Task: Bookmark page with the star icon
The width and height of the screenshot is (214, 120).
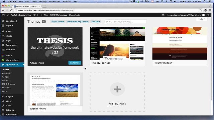Action: tap(201, 10)
